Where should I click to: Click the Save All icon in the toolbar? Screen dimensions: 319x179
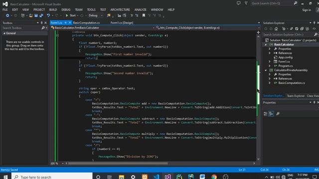click(x=41, y=15)
